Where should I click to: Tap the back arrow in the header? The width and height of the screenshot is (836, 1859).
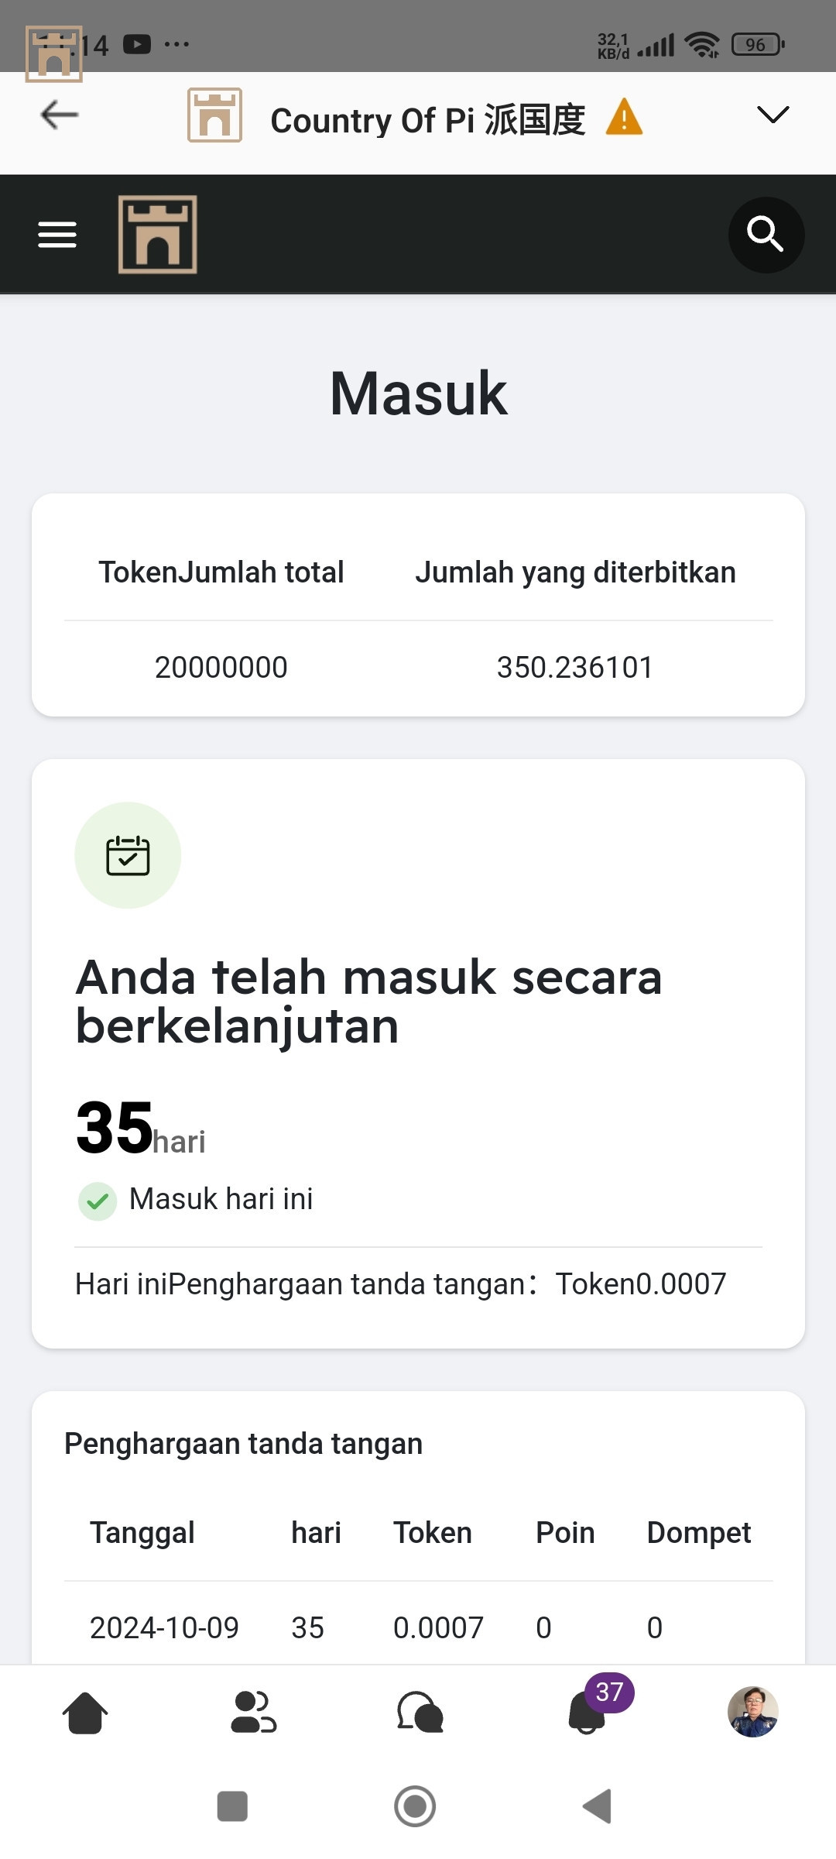60,115
